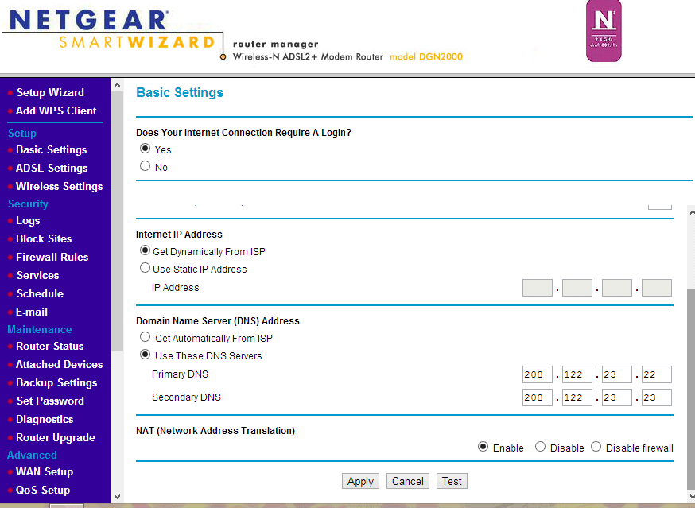The height and width of the screenshot is (508, 695).
Task: Click sidebar scrollbar up arrow
Action: coord(117,85)
